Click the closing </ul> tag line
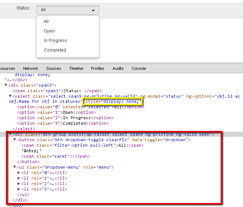This screenshot has height=207, width=243. click(x=23, y=195)
